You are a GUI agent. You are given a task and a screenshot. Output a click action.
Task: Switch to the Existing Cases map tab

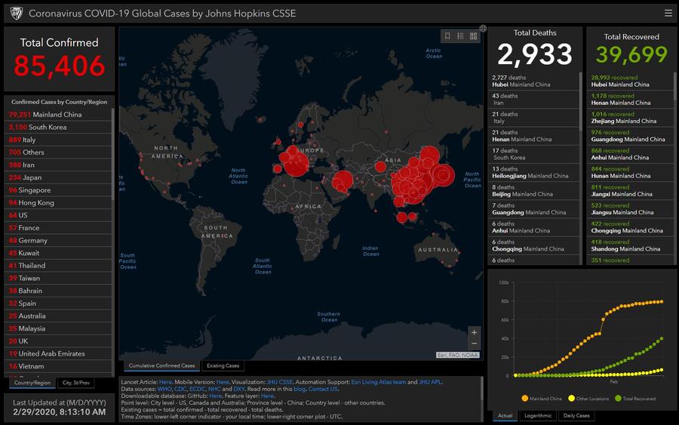pyautogui.click(x=223, y=366)
